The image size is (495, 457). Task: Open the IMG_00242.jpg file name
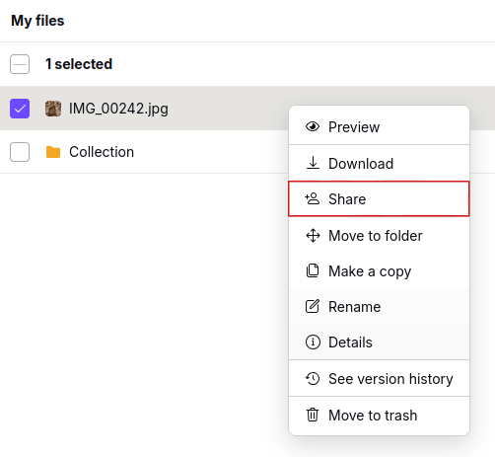coord(118,109)
